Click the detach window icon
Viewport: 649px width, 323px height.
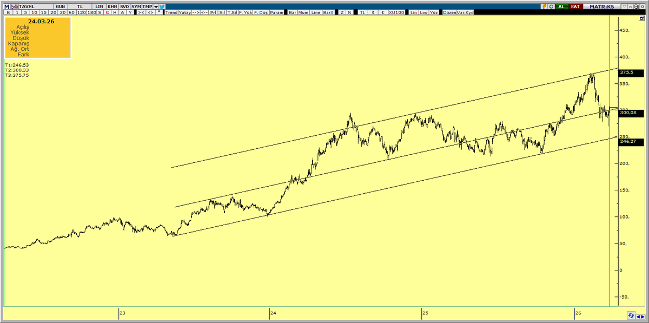(x=636, y=6)
